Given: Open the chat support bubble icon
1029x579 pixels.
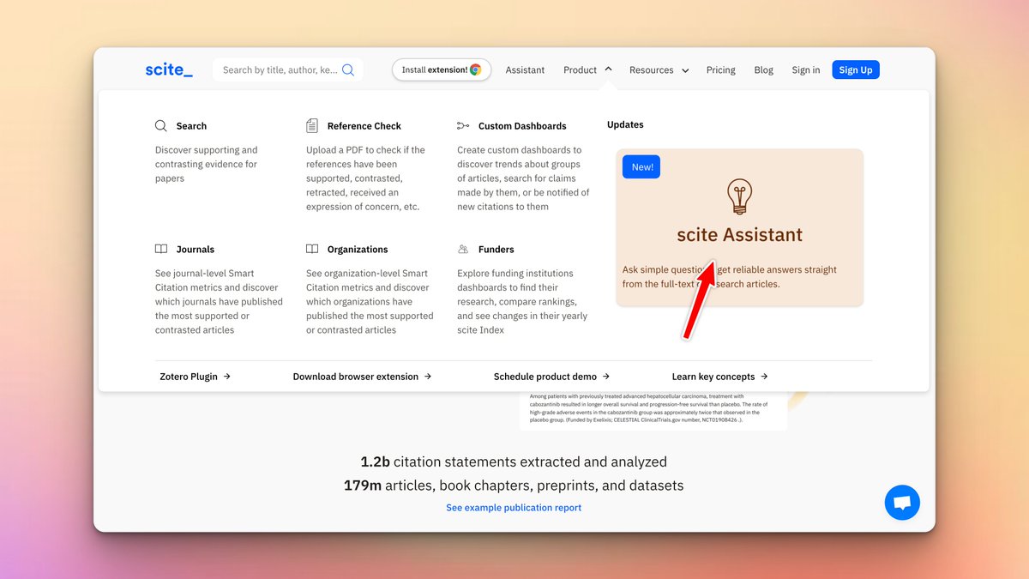Looking at the screenshot, I should coord(902,503).
